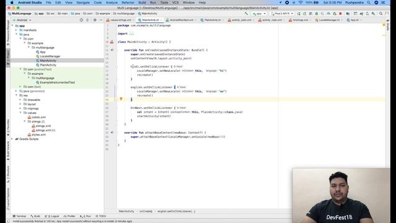The height and width of the screenshot is (223, 396).
Task: Click MainActivity in the navigation breadcrumb
Action: tap(147, 14)
